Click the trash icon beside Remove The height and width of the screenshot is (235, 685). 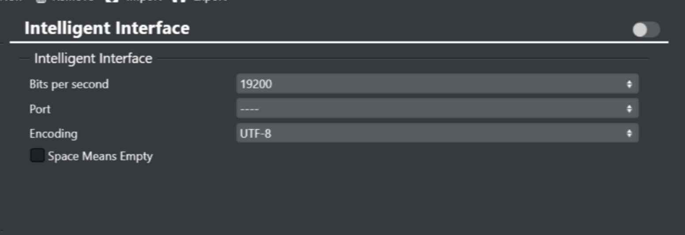coord(41,1)
